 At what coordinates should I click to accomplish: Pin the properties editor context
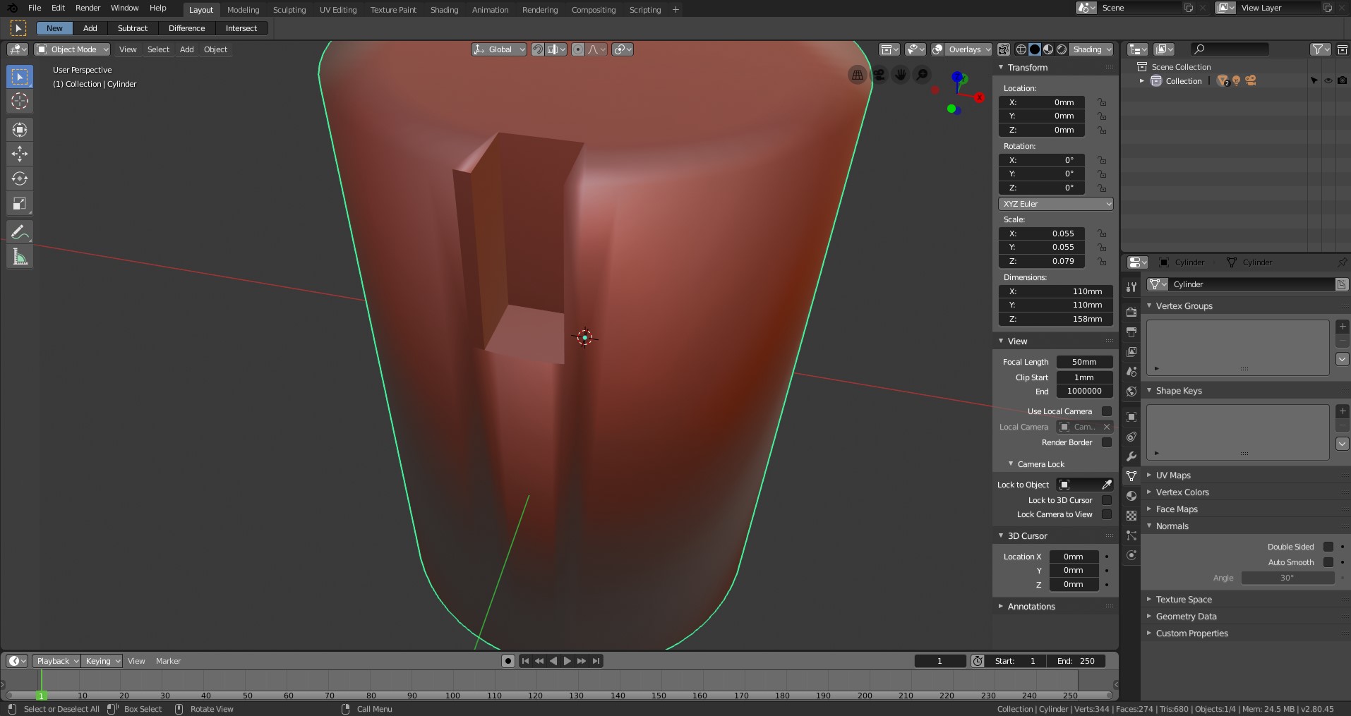pos(1342,262)
